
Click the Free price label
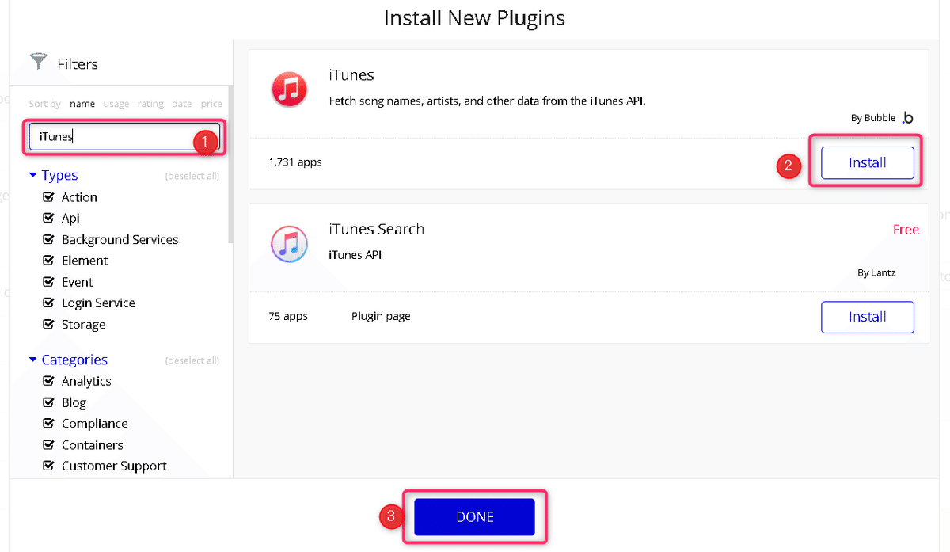(906, 230)
